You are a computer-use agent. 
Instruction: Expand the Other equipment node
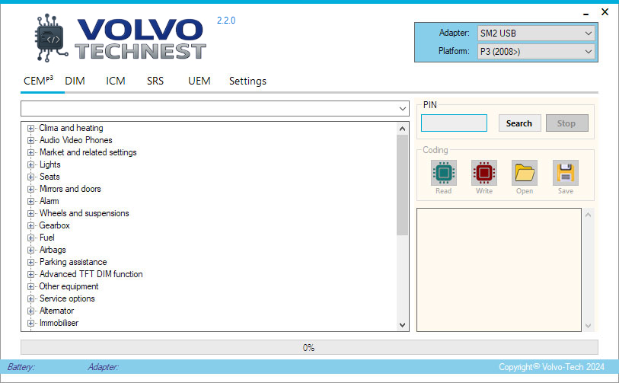coord(30,286)
